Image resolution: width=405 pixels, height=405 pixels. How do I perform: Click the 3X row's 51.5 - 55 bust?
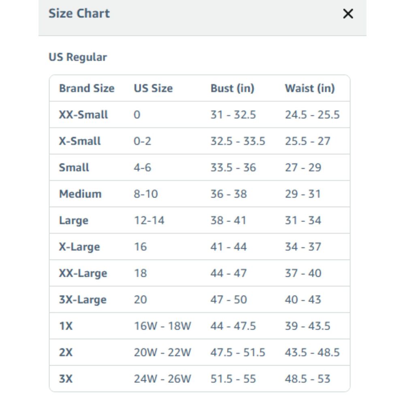tap(233, 379)
